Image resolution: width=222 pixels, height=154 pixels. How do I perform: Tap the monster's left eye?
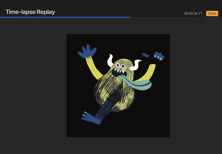pos(118,65)
